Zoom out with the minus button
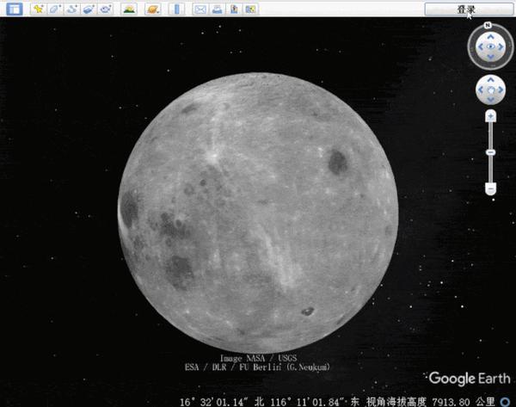This screenshot has height=407, width=516. [491, 189]
